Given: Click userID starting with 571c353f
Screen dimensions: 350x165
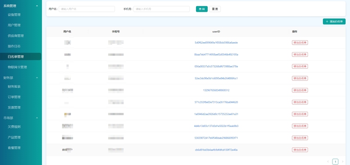Looking at the screenshot, I should 216,102.
